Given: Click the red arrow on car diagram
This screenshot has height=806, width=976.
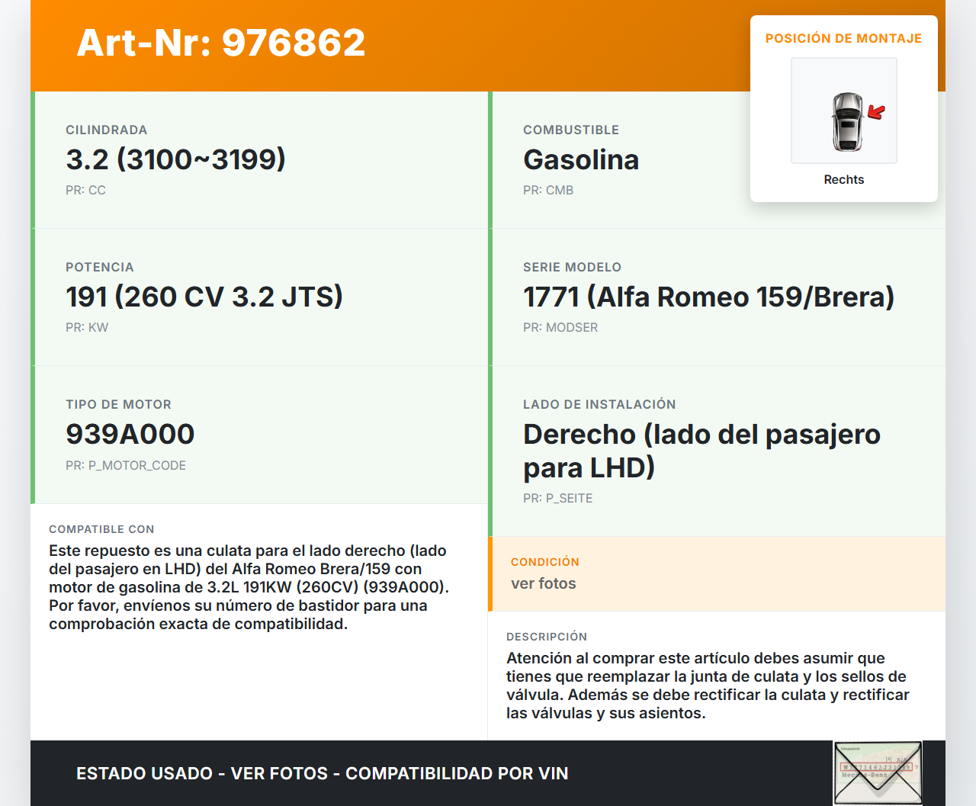Looking at the screenshot, I should [x=876, y=113].
